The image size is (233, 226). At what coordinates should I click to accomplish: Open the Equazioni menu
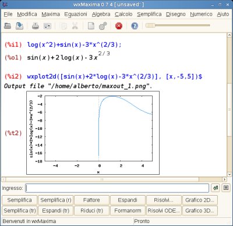(x=76, y=14)
